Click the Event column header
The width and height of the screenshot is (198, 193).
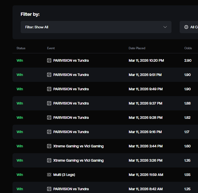tap(51, 48)
